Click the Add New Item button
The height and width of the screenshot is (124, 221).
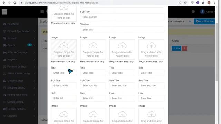pyautogui.click(x=204, y=21)
